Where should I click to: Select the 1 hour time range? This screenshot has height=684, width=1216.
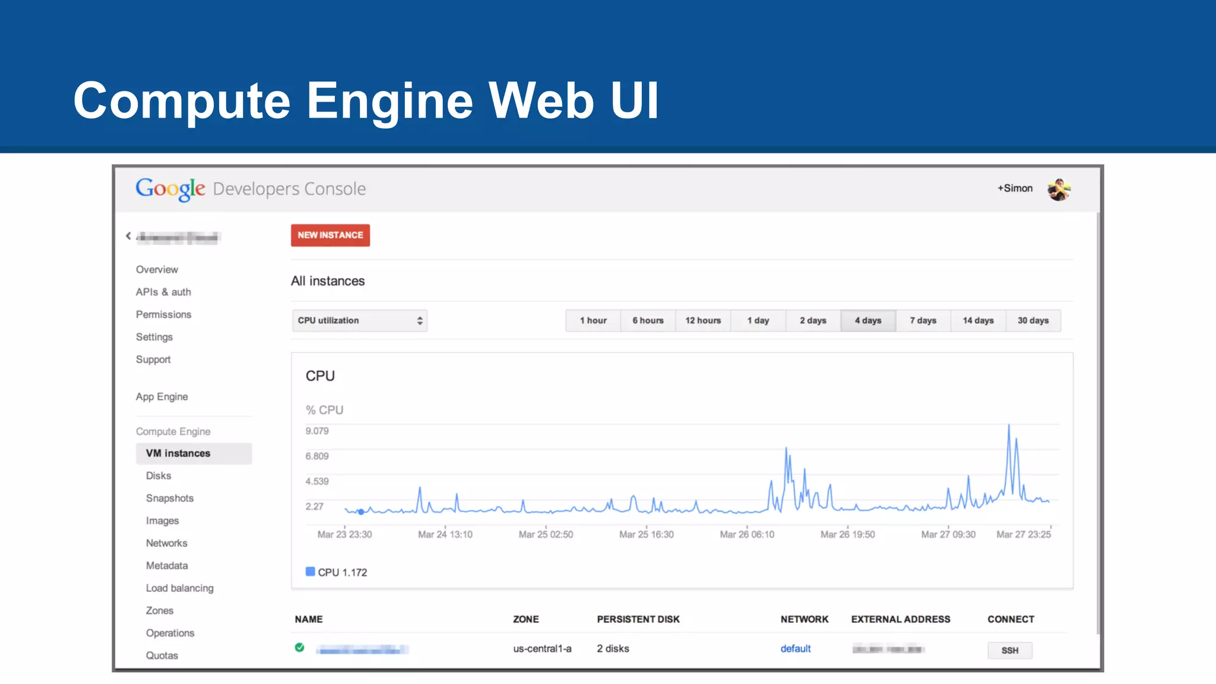(593, 321)
